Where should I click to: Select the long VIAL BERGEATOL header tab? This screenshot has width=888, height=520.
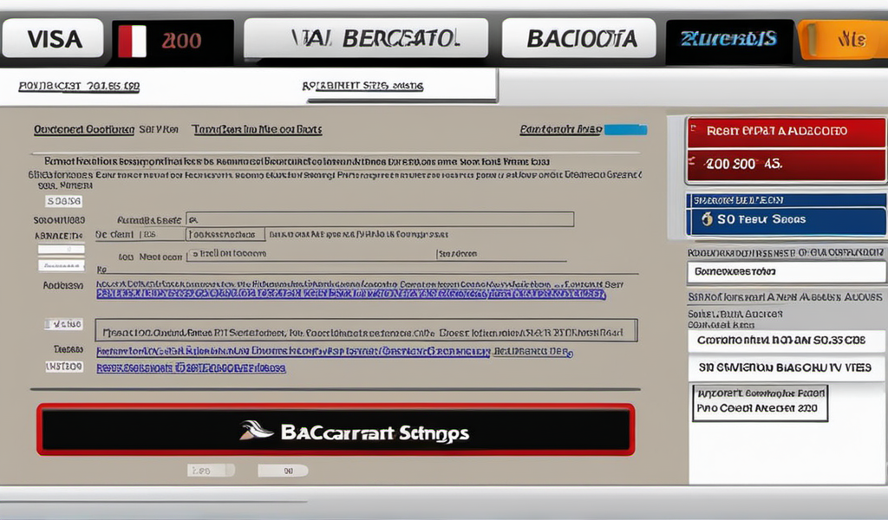[x=364, y=39]
